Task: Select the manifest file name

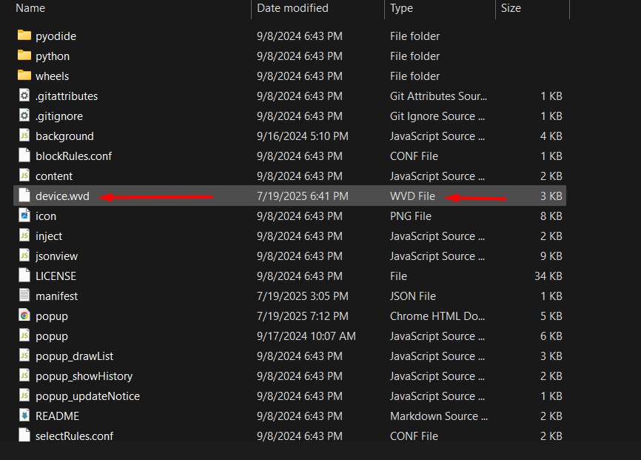Action: coord(56,296)
